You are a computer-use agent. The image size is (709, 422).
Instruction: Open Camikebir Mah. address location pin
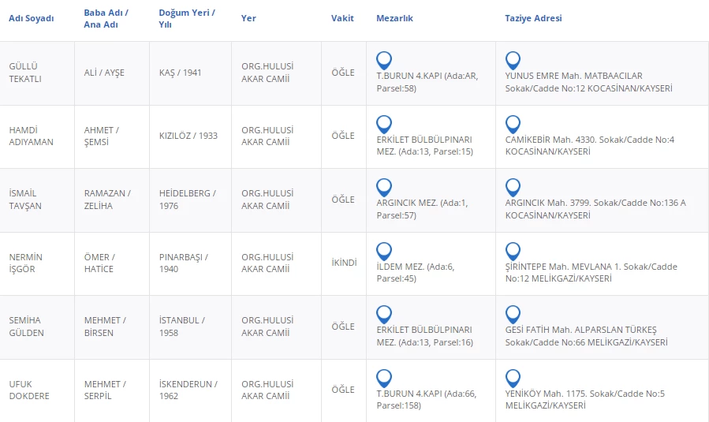click(x=513, y=124)
